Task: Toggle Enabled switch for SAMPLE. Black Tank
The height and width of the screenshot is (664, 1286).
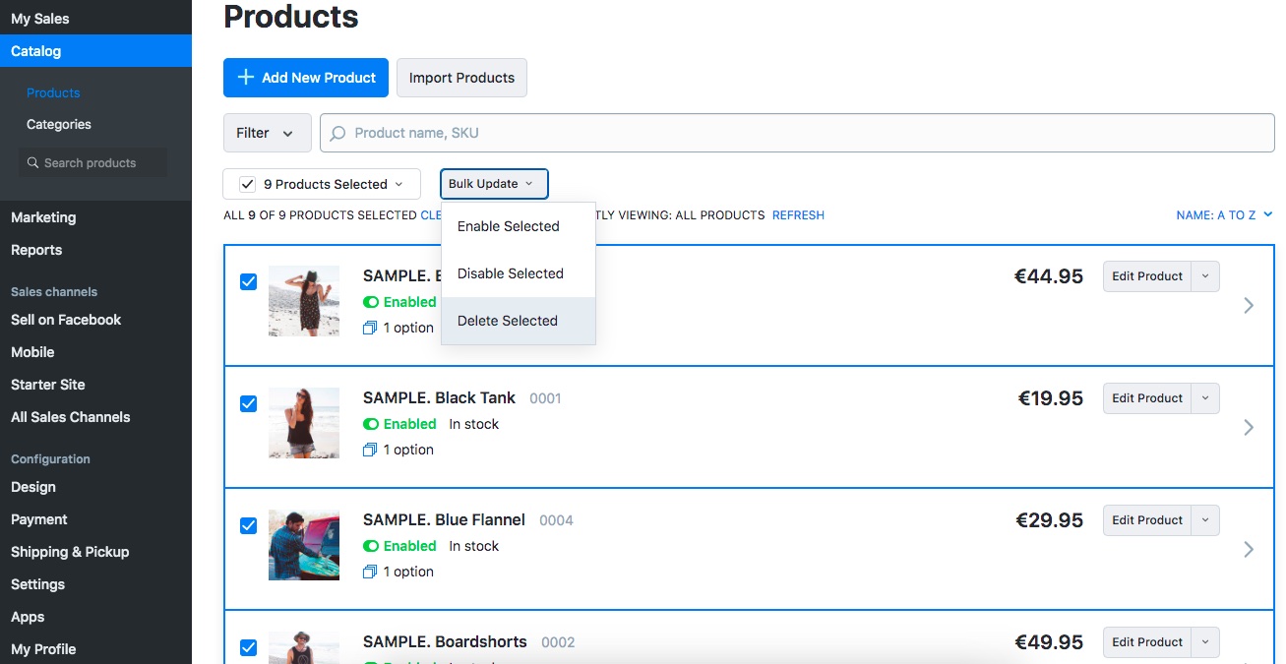Action: [371, 424]
